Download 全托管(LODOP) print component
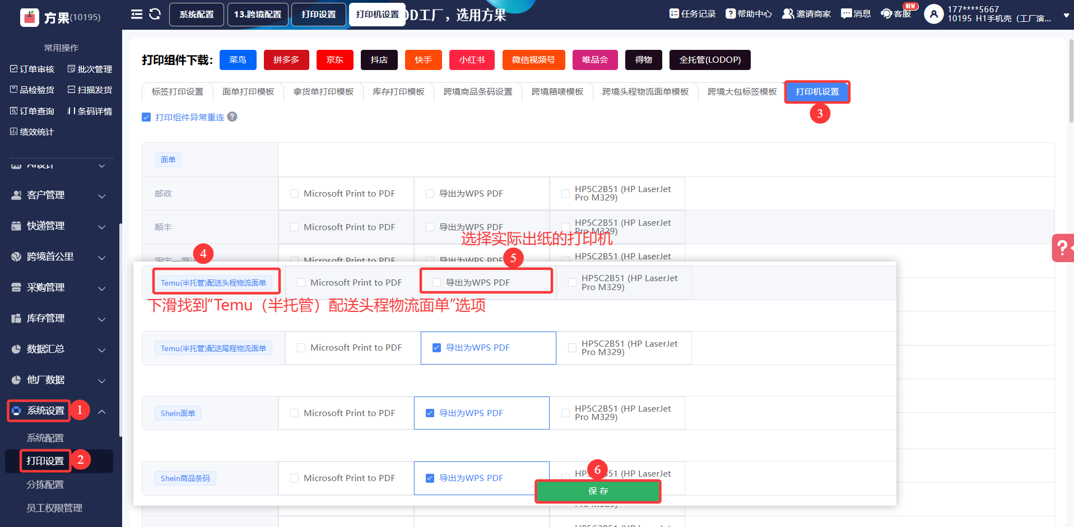Image resolution: width=1074 pixels, height=527 pixels. tap(710, 60)
